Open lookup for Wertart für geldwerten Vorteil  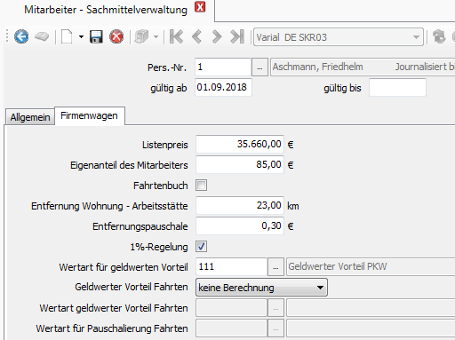tap(275, 267)
